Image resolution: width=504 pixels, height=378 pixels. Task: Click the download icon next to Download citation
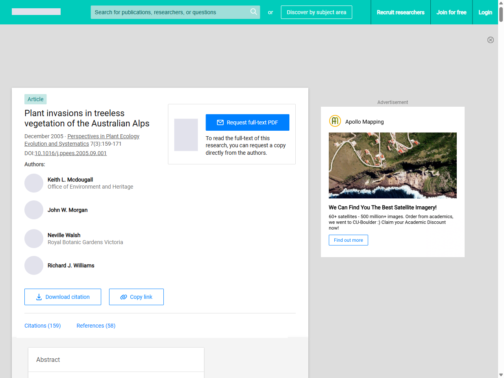point(39,297)
